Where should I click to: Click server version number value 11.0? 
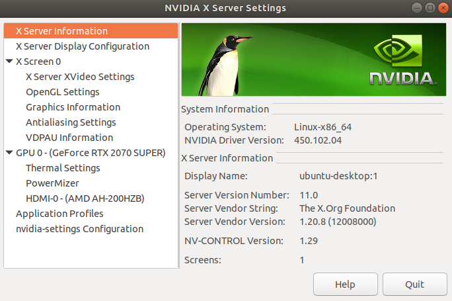309,195
